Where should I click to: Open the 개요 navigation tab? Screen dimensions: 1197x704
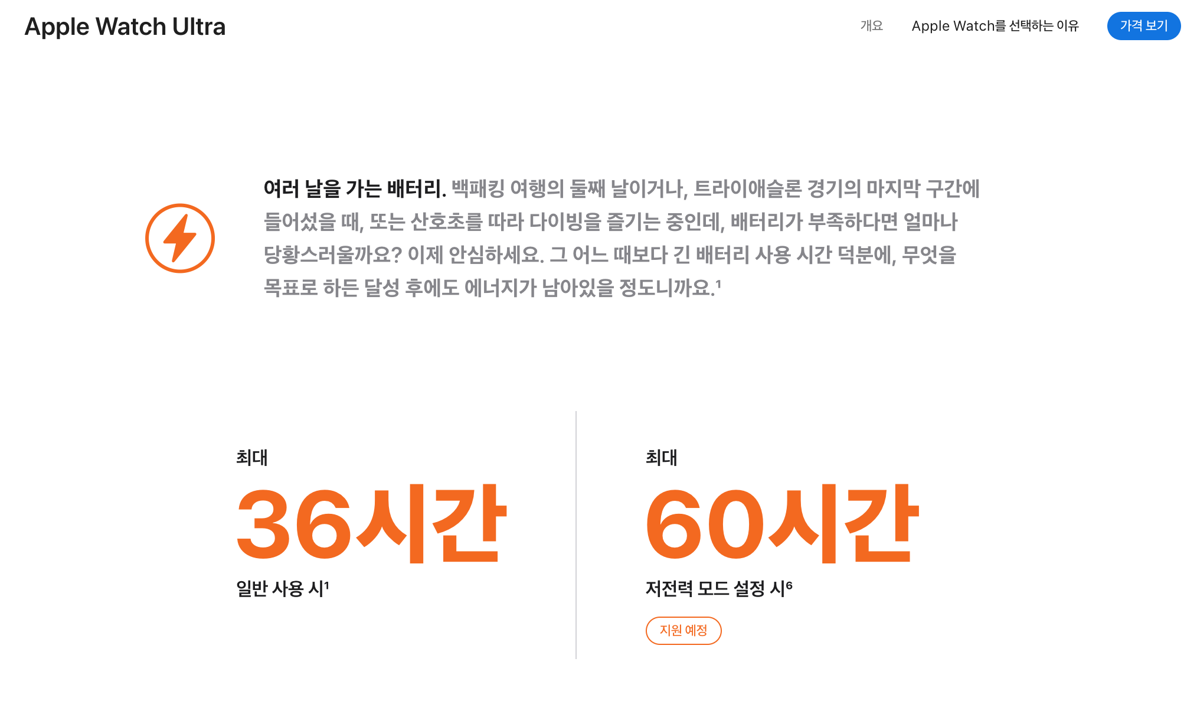pos(871,26)
